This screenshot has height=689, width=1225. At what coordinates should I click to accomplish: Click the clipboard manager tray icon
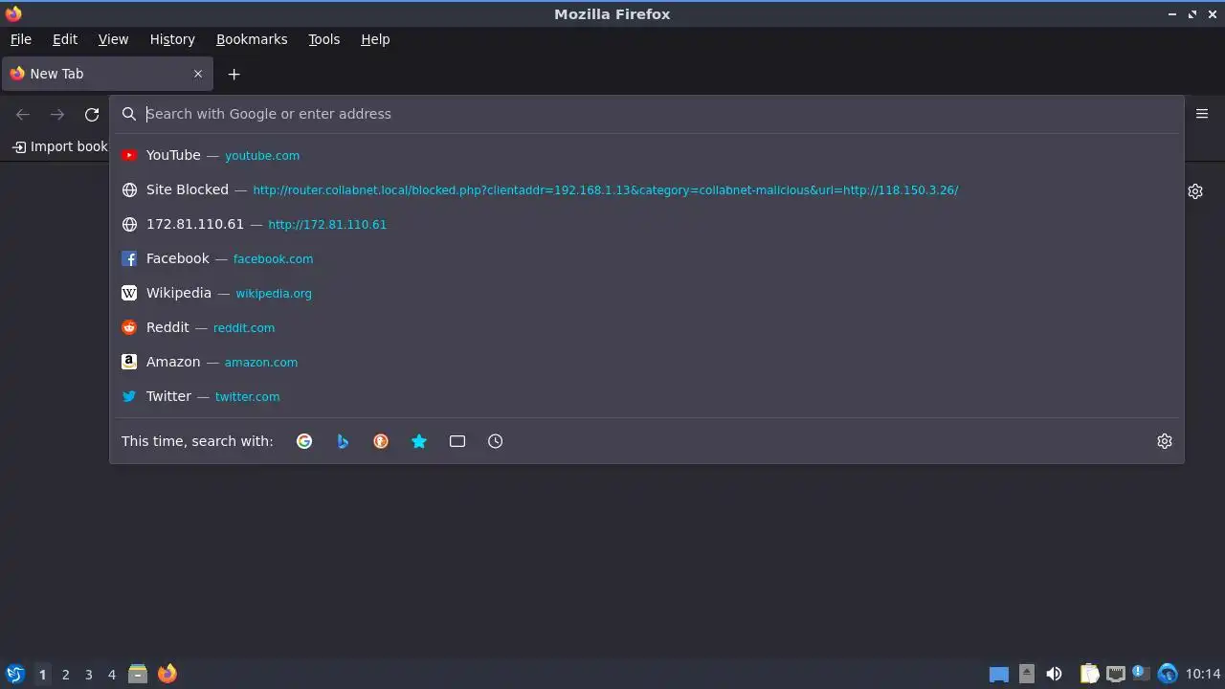[x=1090, y=674]
